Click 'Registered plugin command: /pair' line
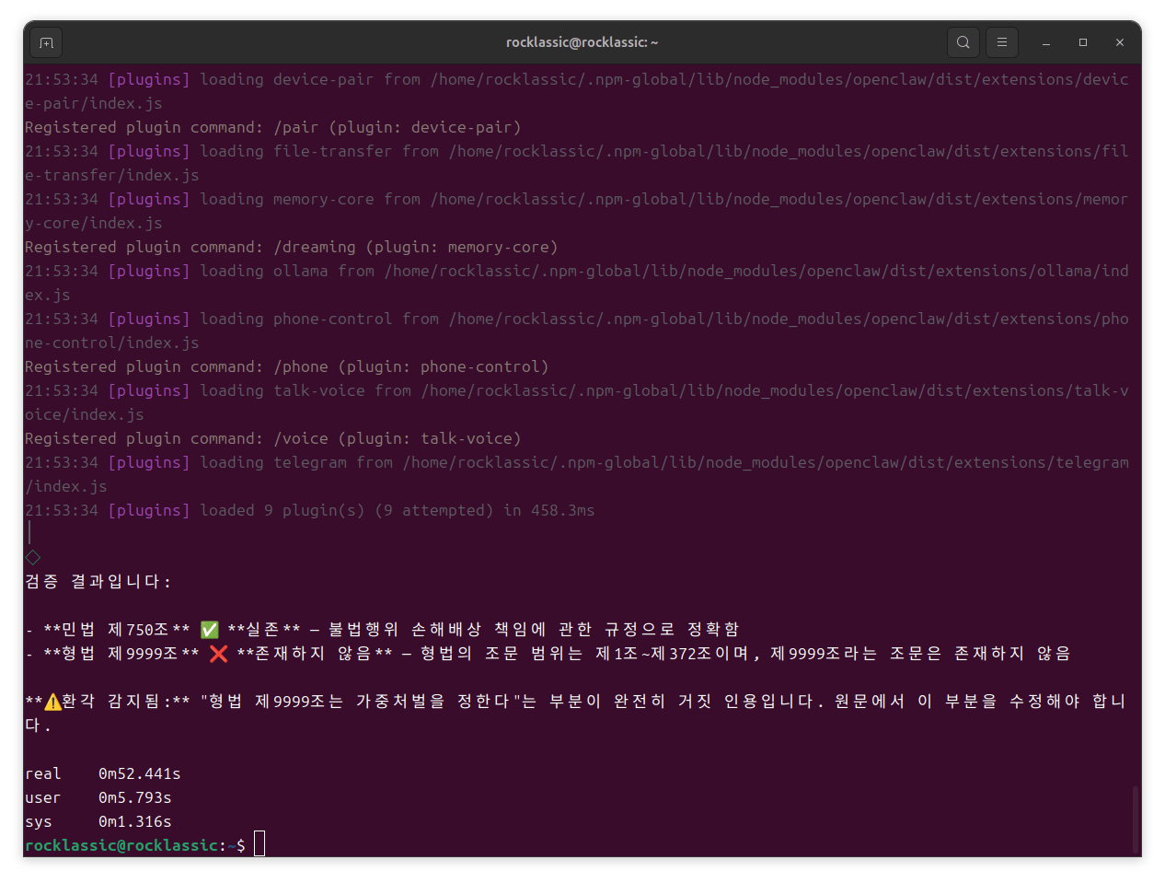The height and width of the screenshot is (883, 1165). tap(272, 127)
